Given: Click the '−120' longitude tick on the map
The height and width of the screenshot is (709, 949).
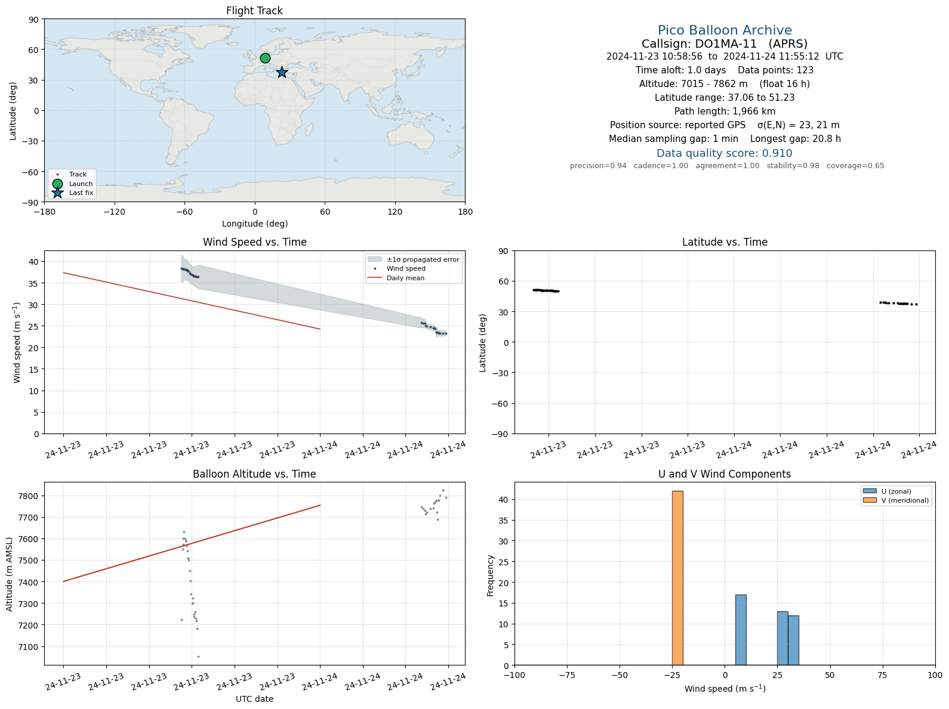Looking at the screenshot, I should click(x=114, y=212).
